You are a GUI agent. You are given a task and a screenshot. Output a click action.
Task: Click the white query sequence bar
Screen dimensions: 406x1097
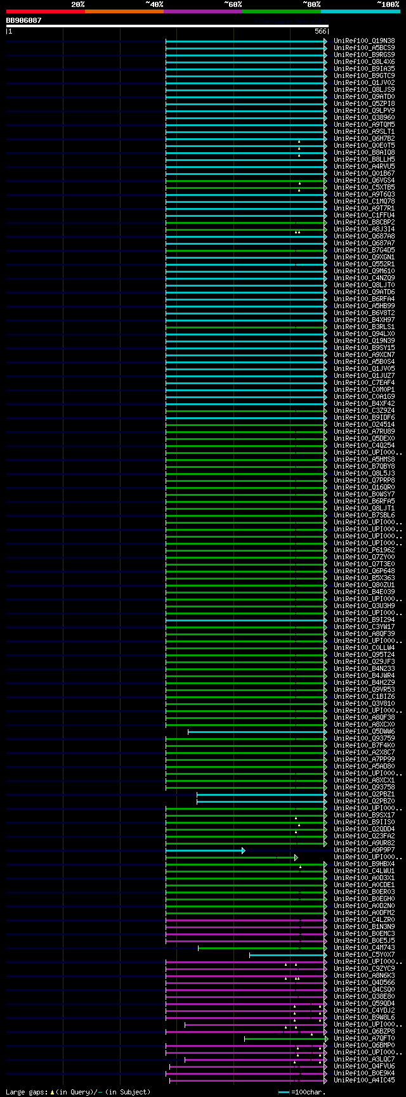click(x=167, y=26)
